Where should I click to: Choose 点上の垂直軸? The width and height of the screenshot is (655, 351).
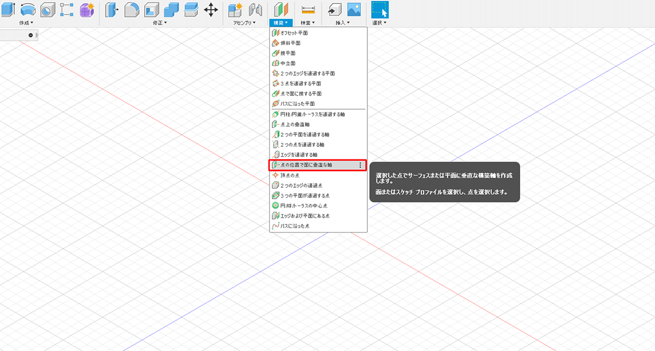[x=318, y=124]
